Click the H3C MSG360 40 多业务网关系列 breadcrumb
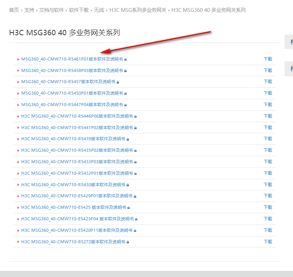293x277 pixels. pyautogui.click(x=208, y=10)
